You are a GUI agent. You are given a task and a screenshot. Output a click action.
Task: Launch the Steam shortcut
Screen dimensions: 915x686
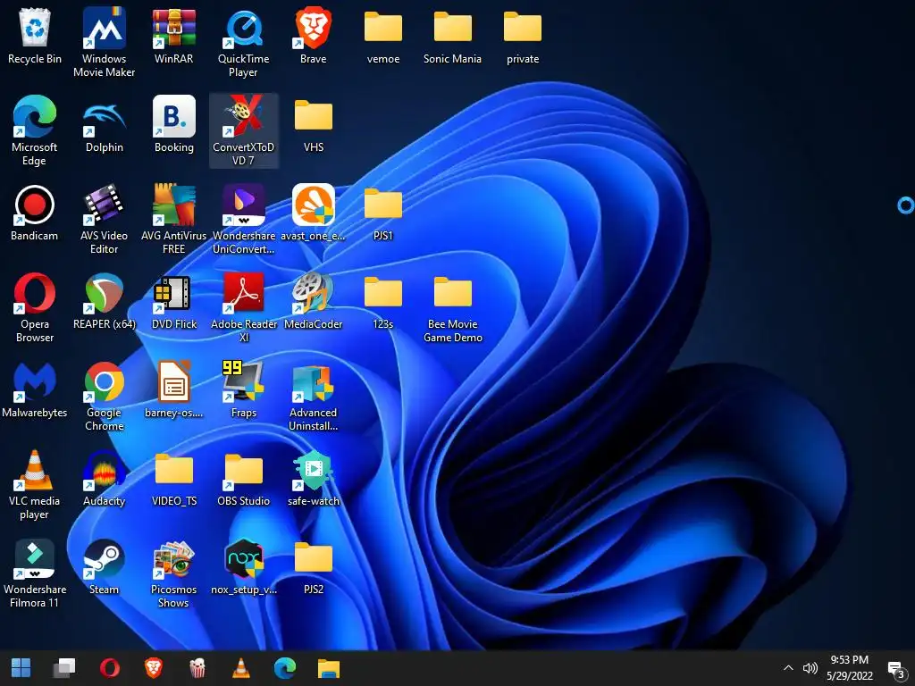104,567
